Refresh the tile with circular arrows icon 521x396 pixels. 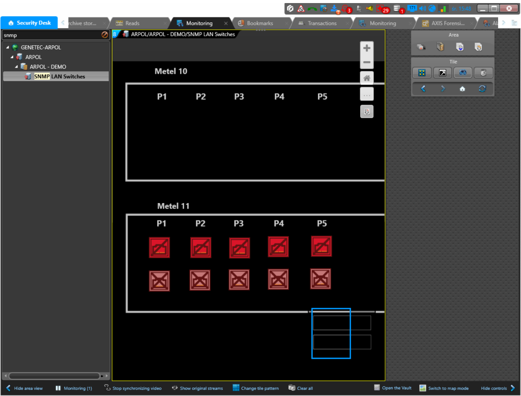pos(482,89)
